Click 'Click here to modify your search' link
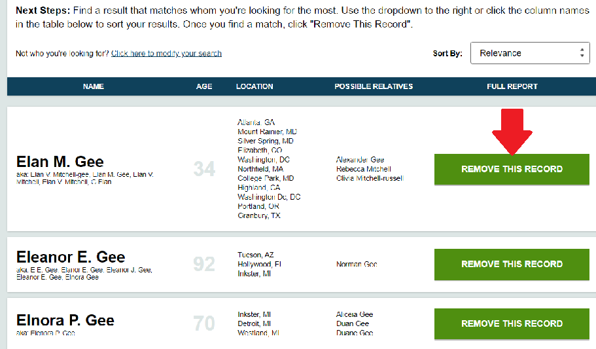The height and width of the screenshot is (349, 596). point(166,53)
